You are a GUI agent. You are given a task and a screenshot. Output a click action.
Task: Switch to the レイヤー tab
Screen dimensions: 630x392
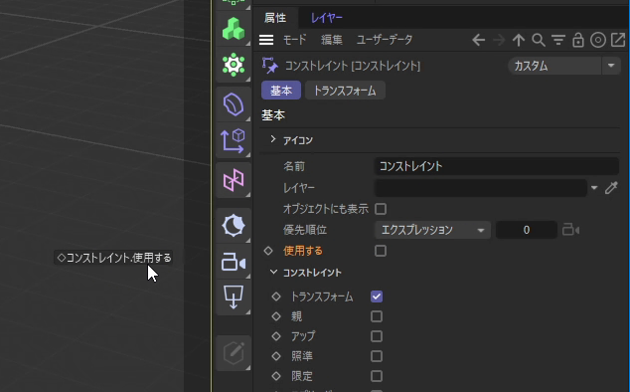click(327, 18)
